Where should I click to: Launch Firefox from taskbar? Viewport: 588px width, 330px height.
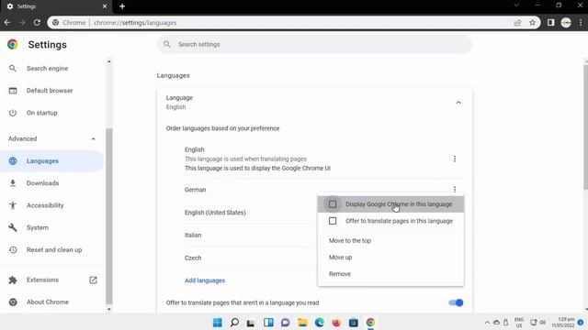(336, 323)
